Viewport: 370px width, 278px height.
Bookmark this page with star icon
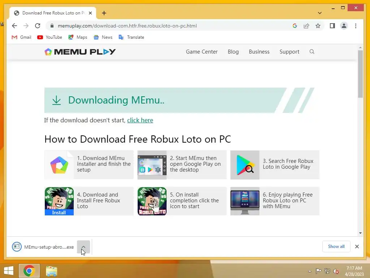(318, 26)
